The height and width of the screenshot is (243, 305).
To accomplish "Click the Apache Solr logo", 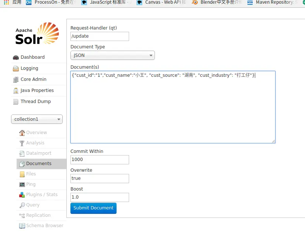I will (x=37, y=33).
